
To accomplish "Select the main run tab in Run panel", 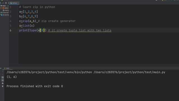I will coord(8,68).
